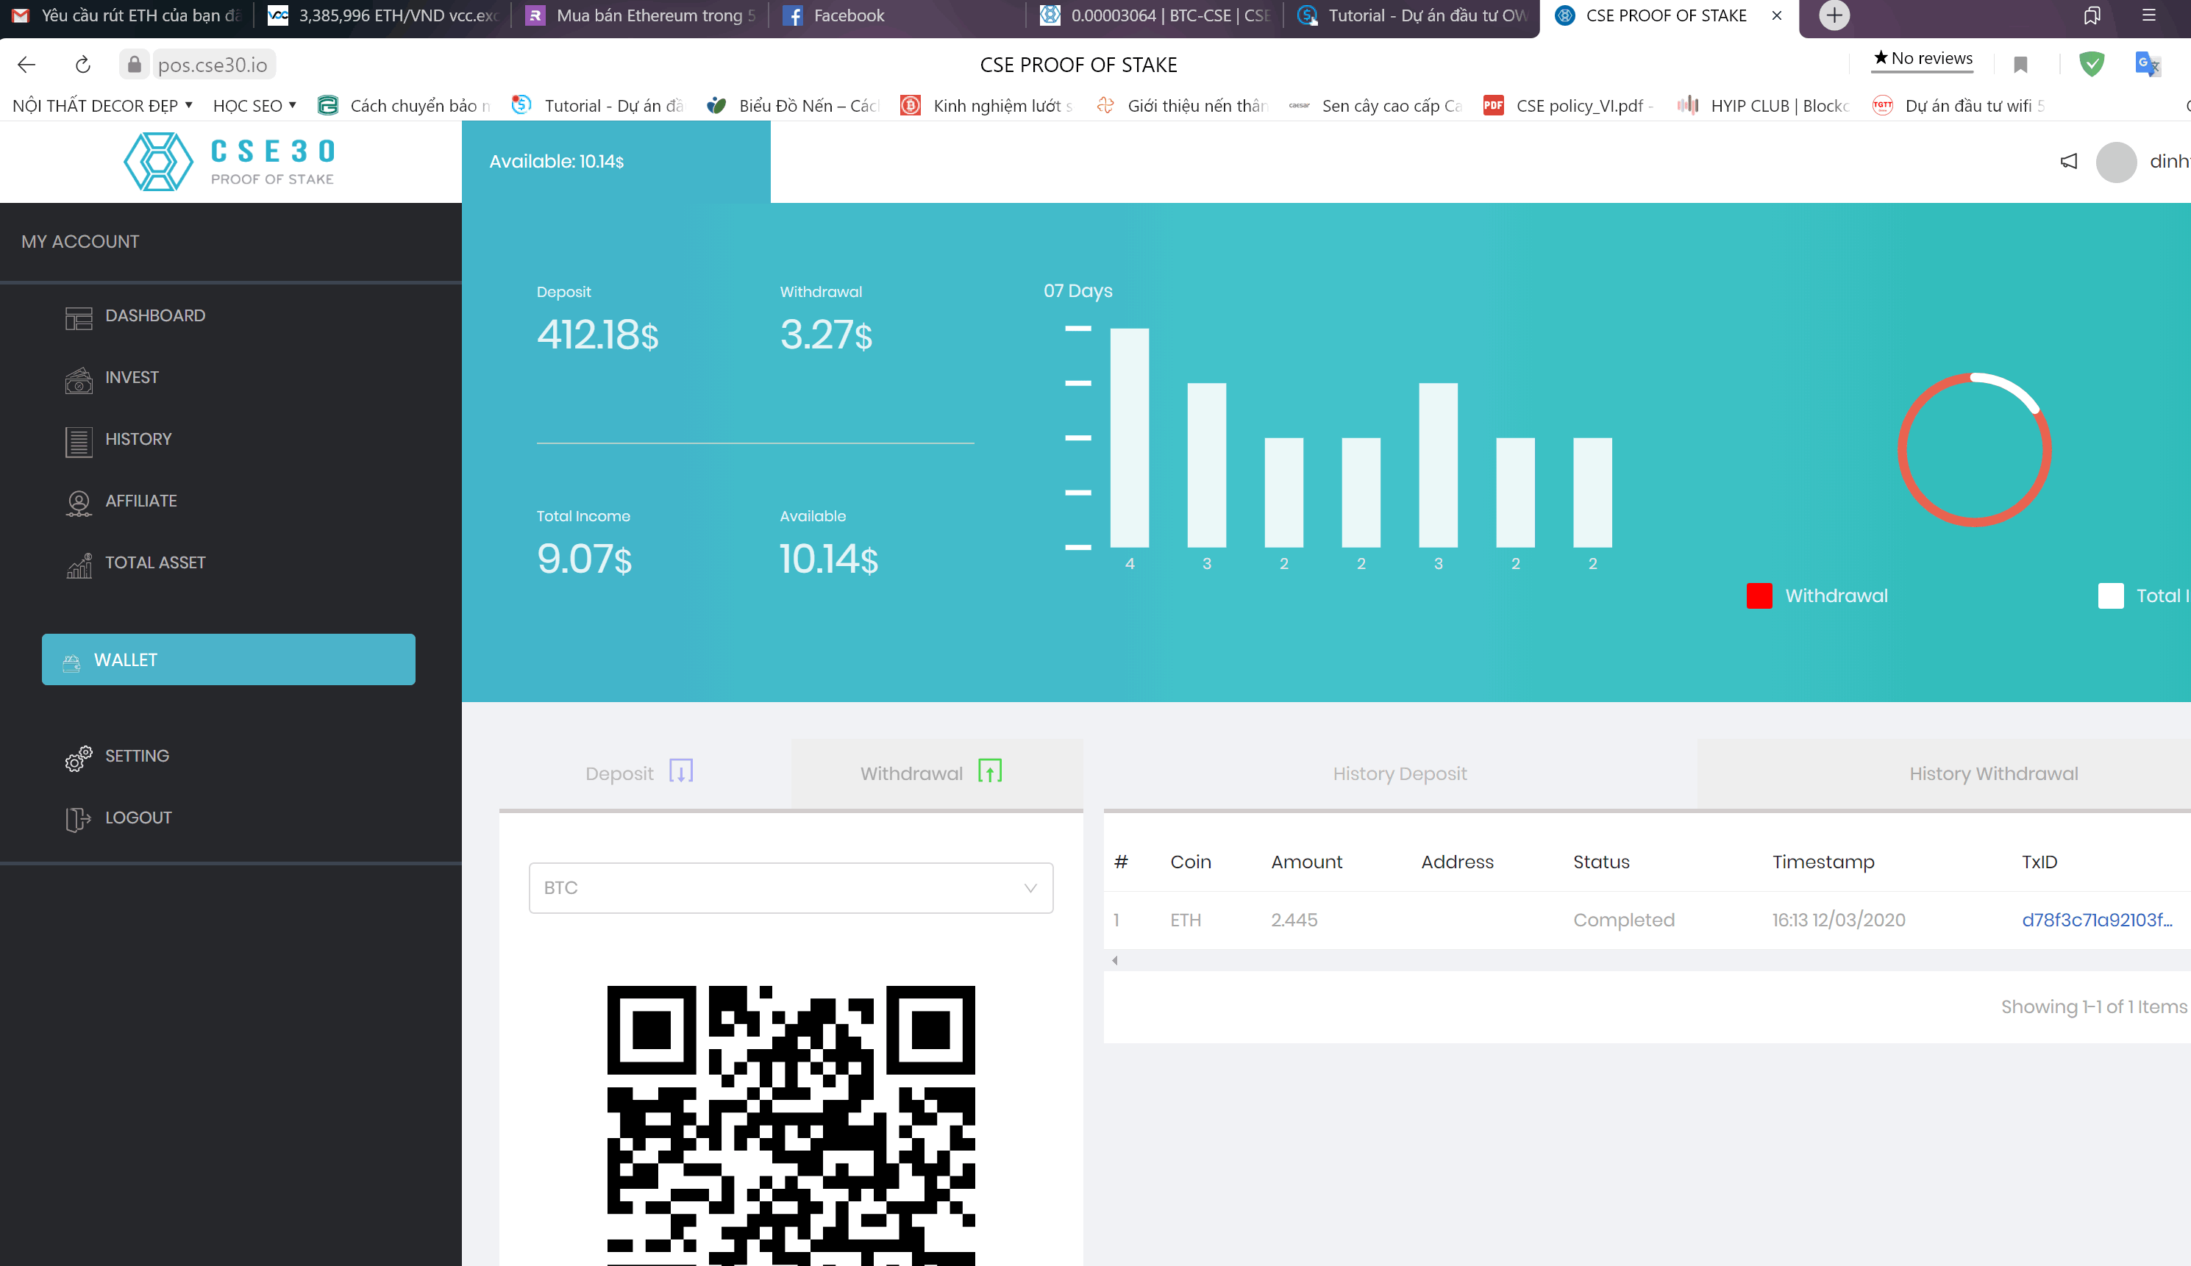The image size is (2191, 1266).
Task: Click the browser shield protection icon
Action: click(x=2091, y=63)
